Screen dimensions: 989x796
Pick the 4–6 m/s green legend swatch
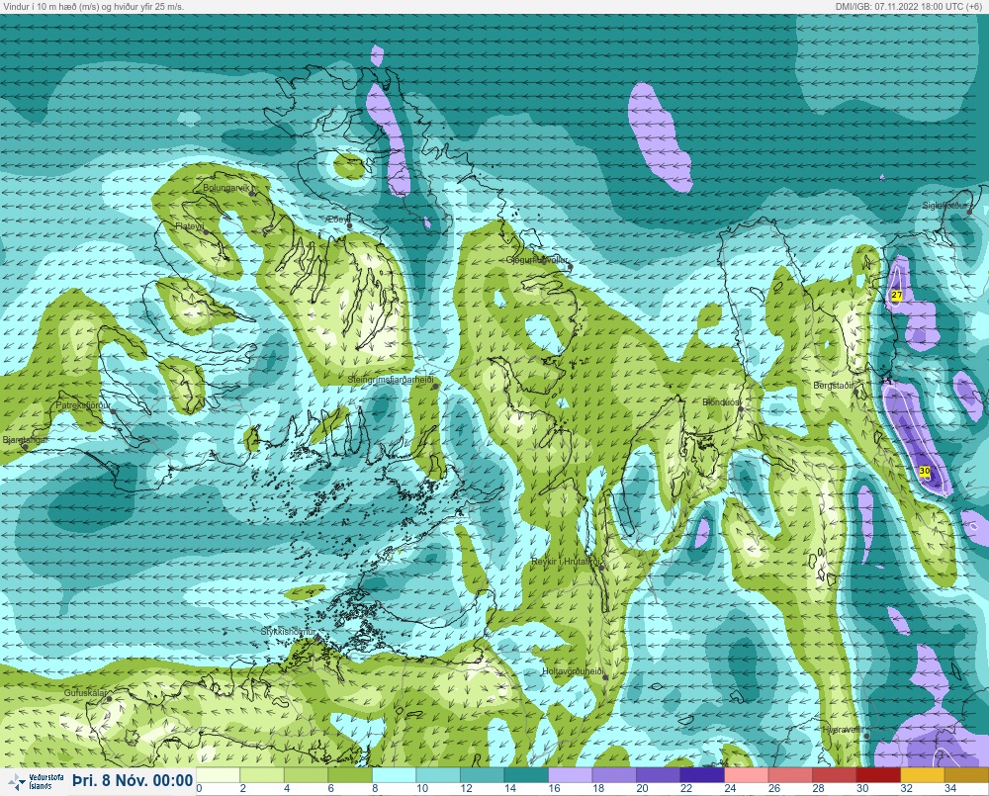pyautogui.click(x=307, y=775)
